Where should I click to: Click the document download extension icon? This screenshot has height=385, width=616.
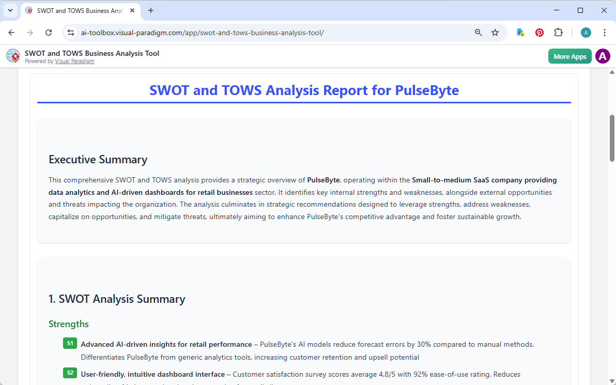pyautogui.click(x=520, y=32)
